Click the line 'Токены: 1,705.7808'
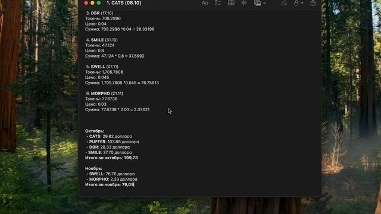This screenshot has width=381, height=214. tap(104, 72)
